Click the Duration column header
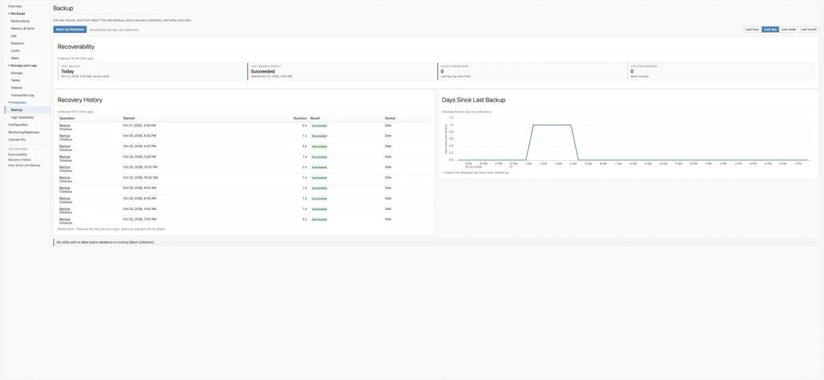Viewport: 824px width, 380px height. tap(300, 119)
